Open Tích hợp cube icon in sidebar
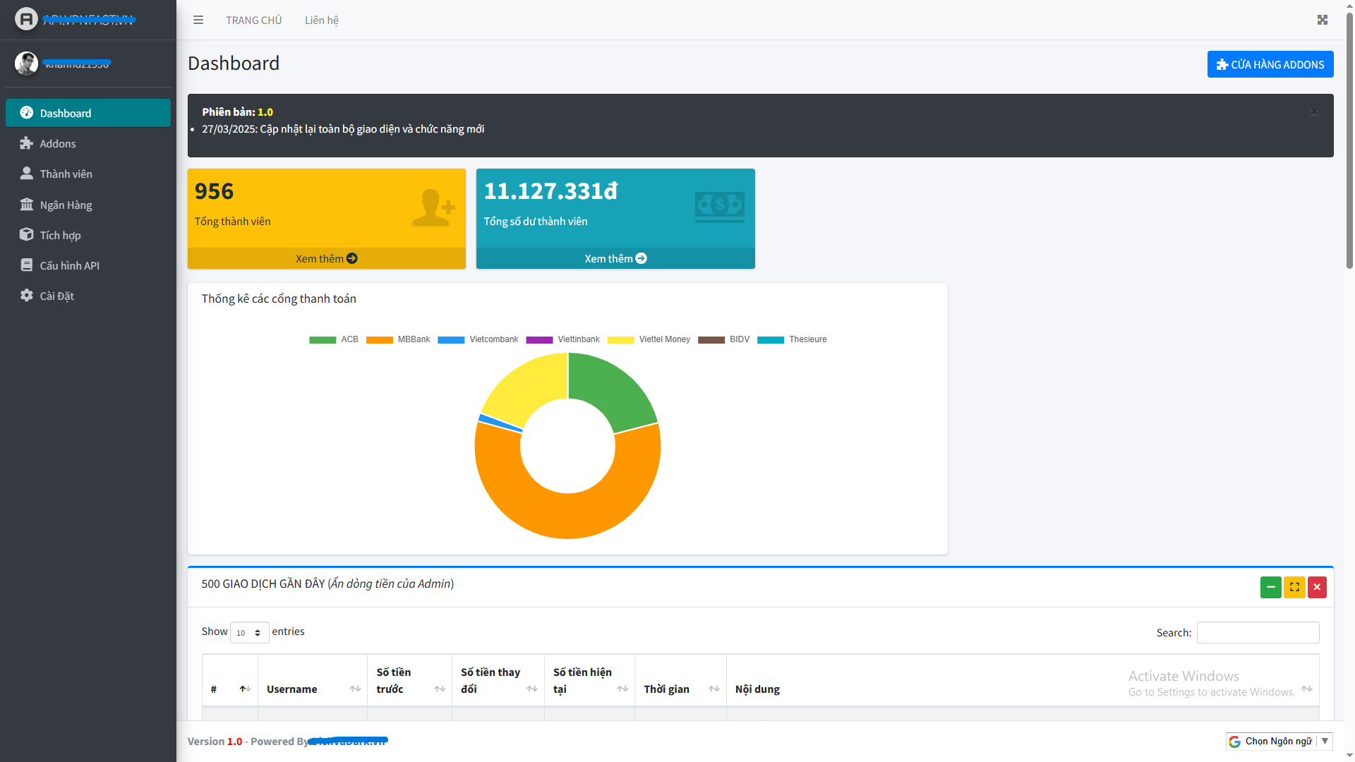This screenshot has width=1355, height=762. pos(27,235)
